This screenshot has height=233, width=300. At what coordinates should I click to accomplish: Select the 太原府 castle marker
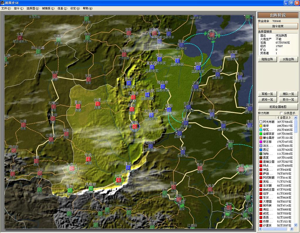click(133, 97)
